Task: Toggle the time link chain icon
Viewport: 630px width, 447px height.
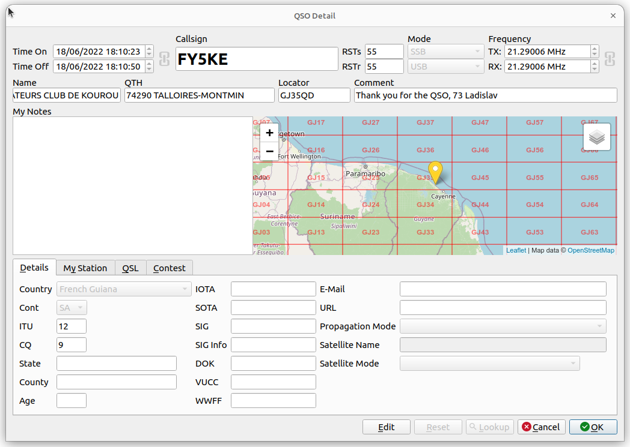Action: coord(164,59)
